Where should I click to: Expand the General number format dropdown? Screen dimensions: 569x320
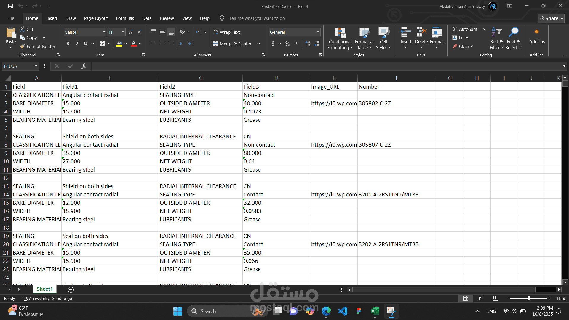[318, 32]
